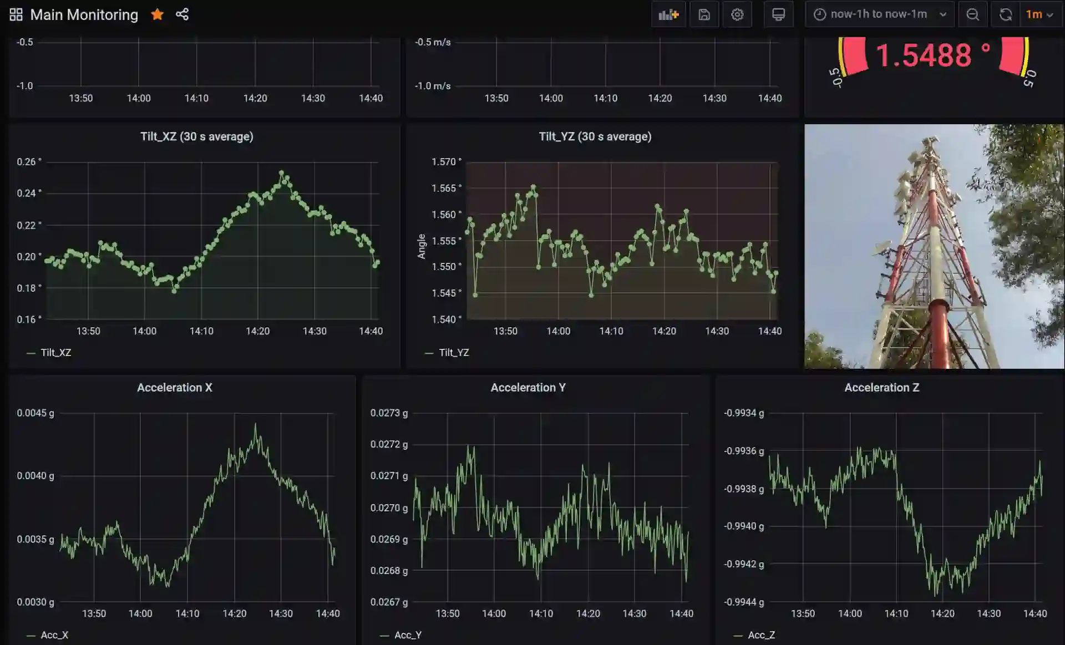Viewport: 1065px width, 645px height.
Task: Cycle view mode with monitor icon
Action: pos(778,14)
